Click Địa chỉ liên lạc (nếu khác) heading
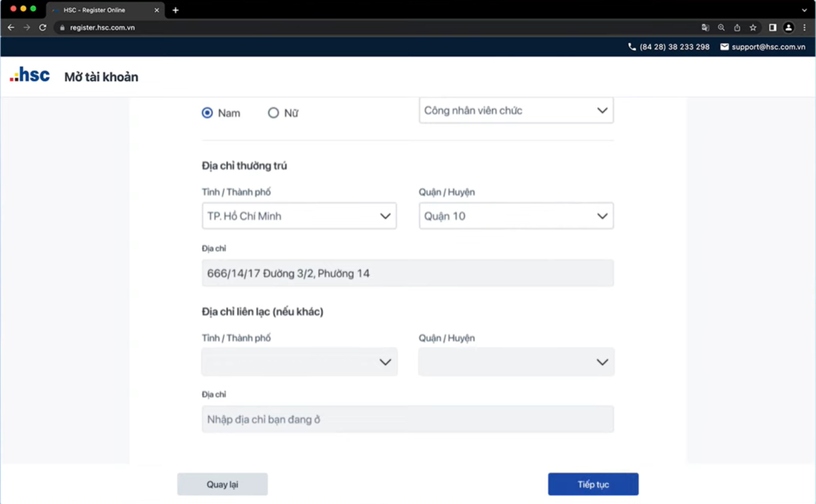The image size is (816, 504). 263,311
